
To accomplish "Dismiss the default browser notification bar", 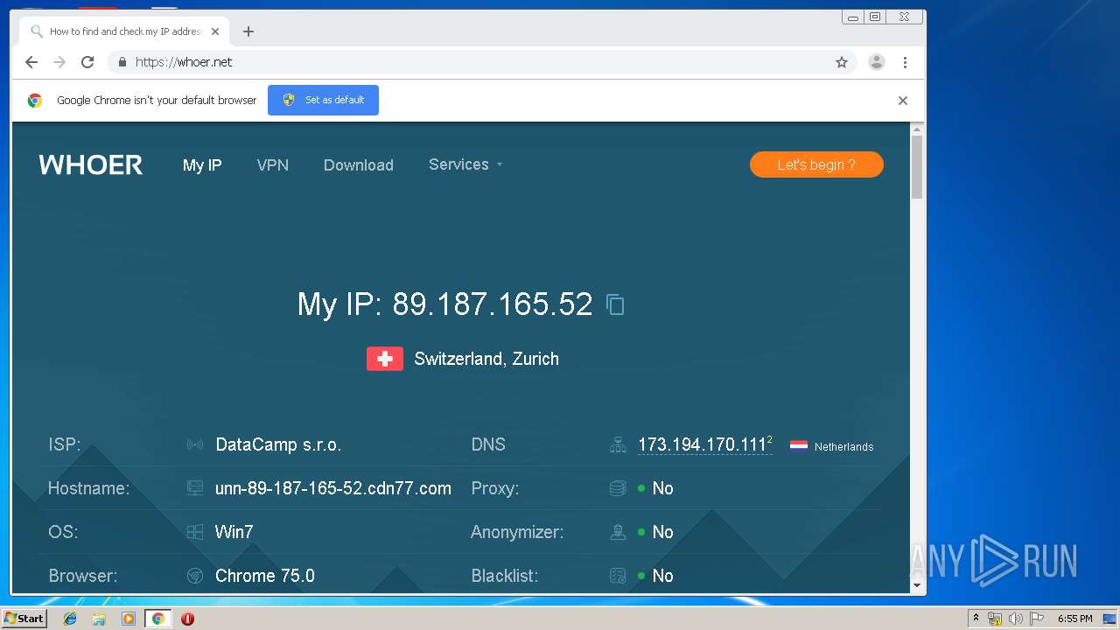I will (903, 101).
